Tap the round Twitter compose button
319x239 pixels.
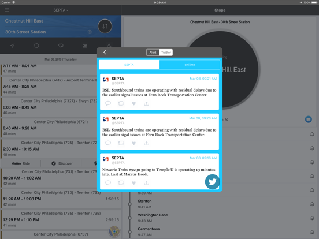[x=213, y=182]
